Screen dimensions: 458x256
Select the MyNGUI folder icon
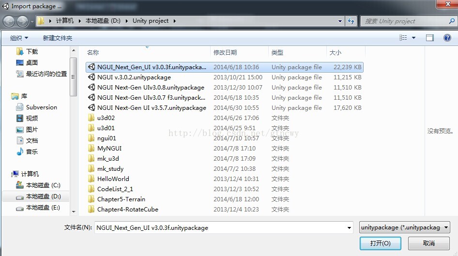pos(92,148)
